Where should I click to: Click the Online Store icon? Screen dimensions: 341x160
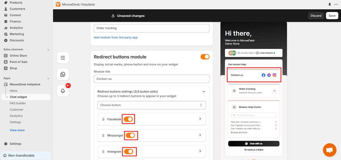pos(6,56)
